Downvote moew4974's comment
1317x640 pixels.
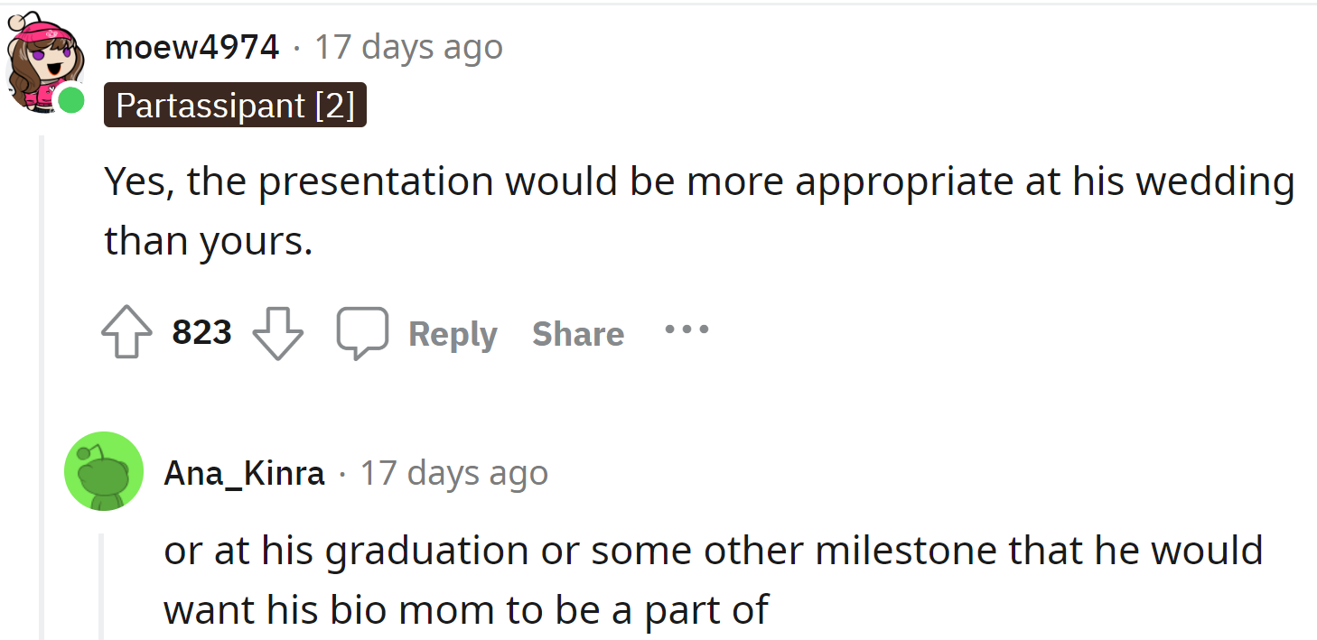(277, 331)
